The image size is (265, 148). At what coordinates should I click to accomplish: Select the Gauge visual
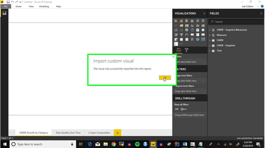point(187,35)
